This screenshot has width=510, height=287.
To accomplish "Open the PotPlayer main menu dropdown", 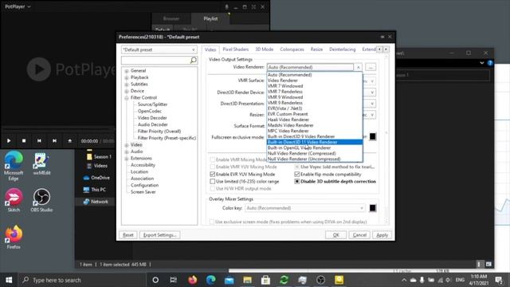I will [18, 6].
